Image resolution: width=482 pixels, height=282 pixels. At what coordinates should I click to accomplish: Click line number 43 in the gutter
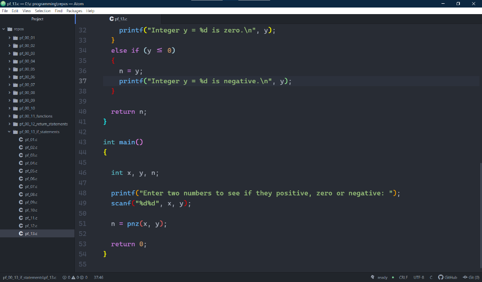(x=82, y=142)
